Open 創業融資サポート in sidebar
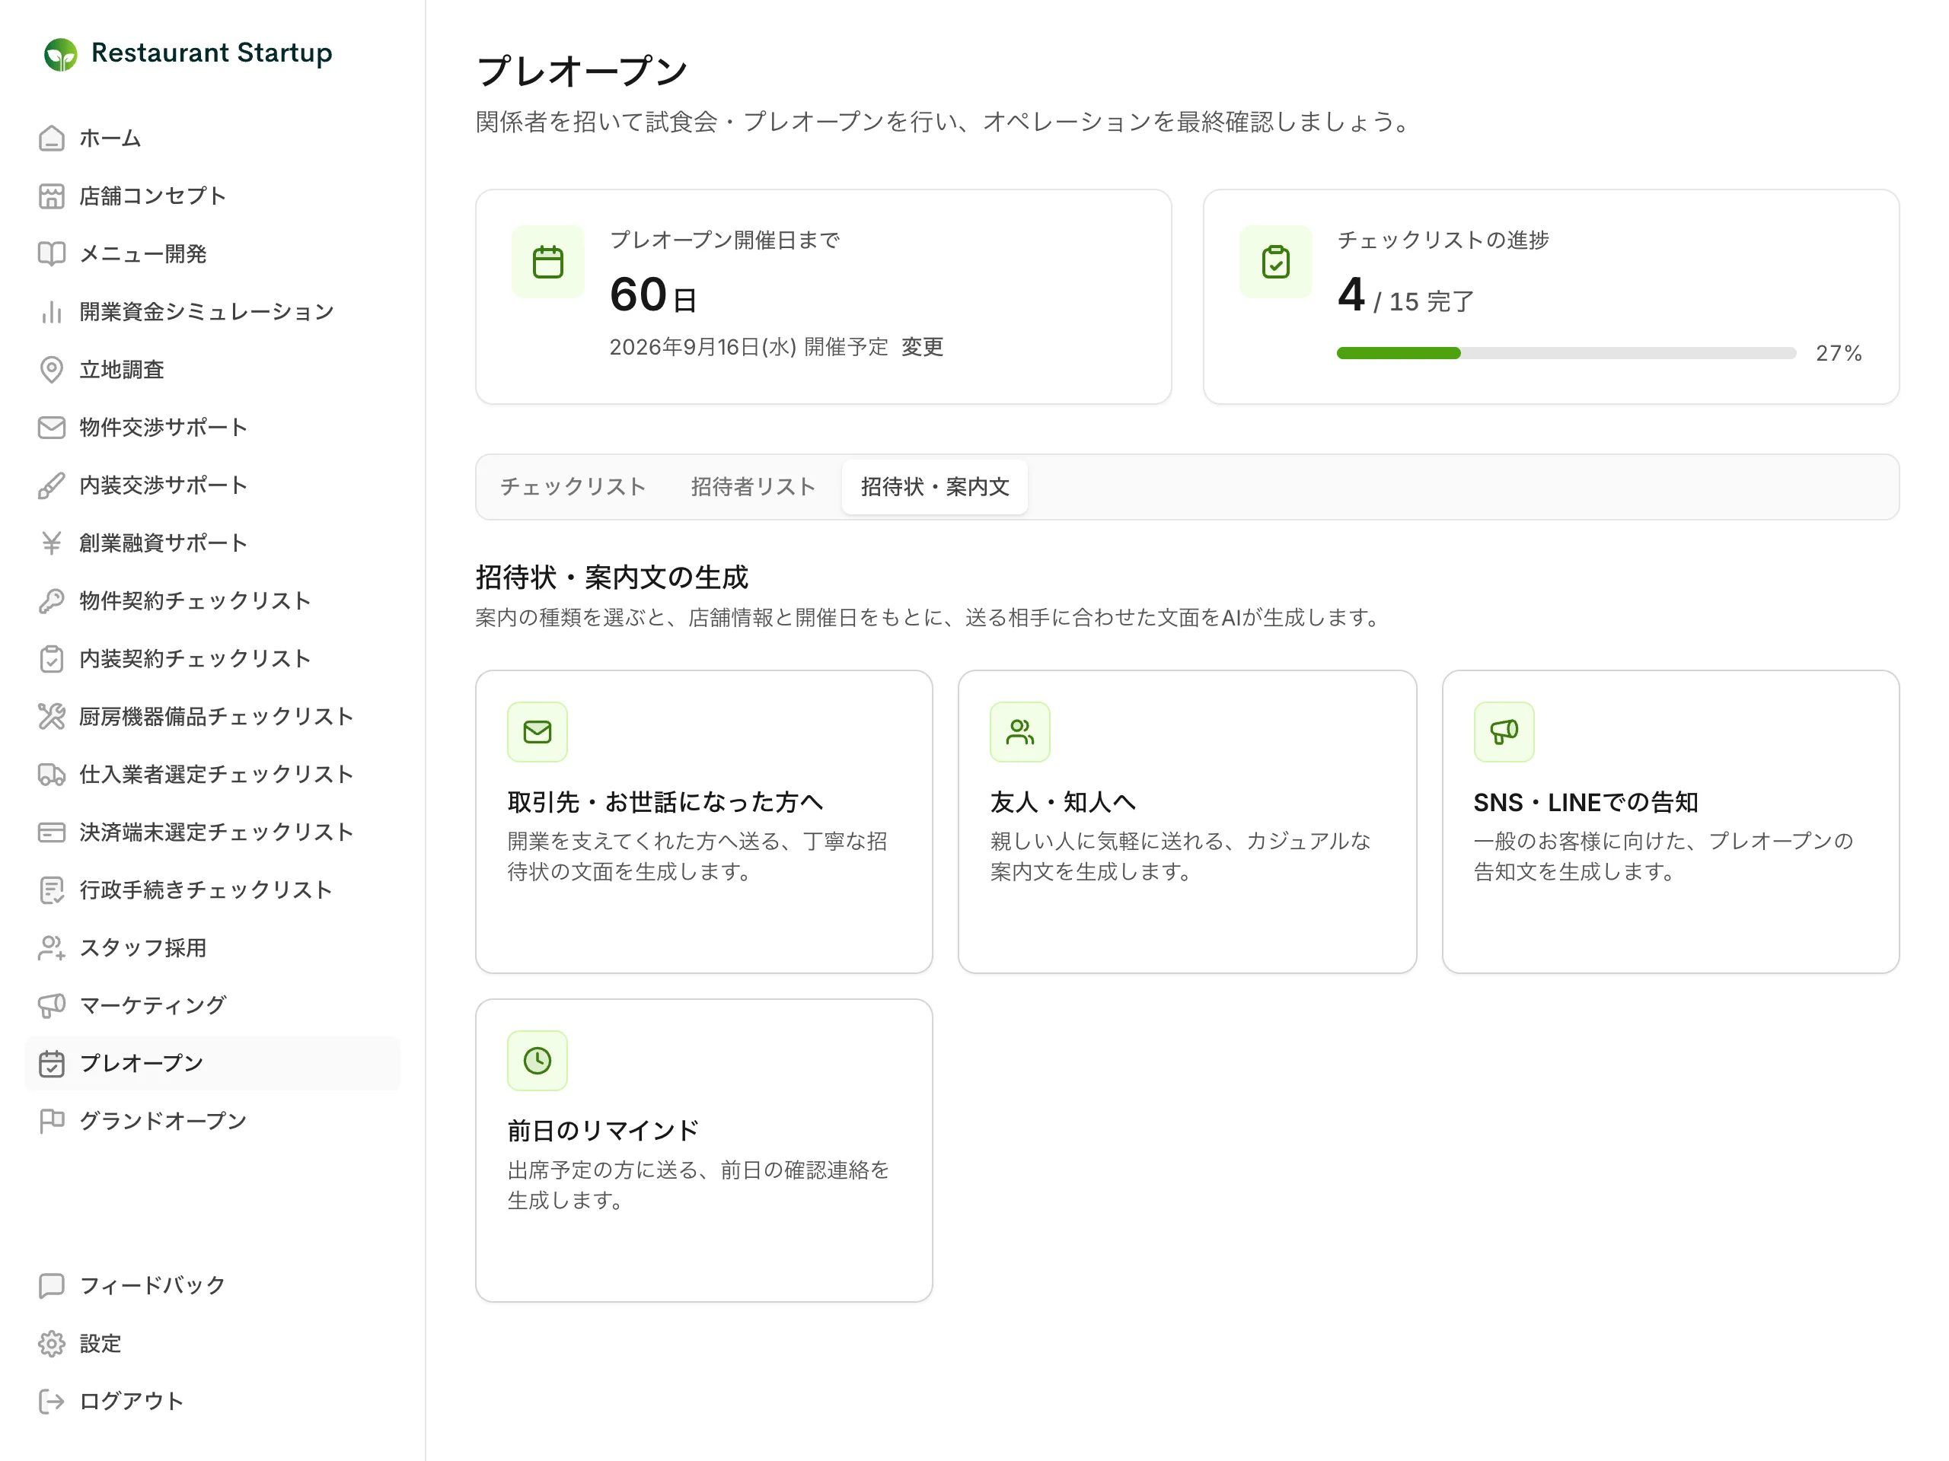 click(212, 543)
